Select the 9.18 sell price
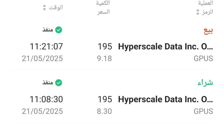 pyautogui.click(x=104, y=59)
